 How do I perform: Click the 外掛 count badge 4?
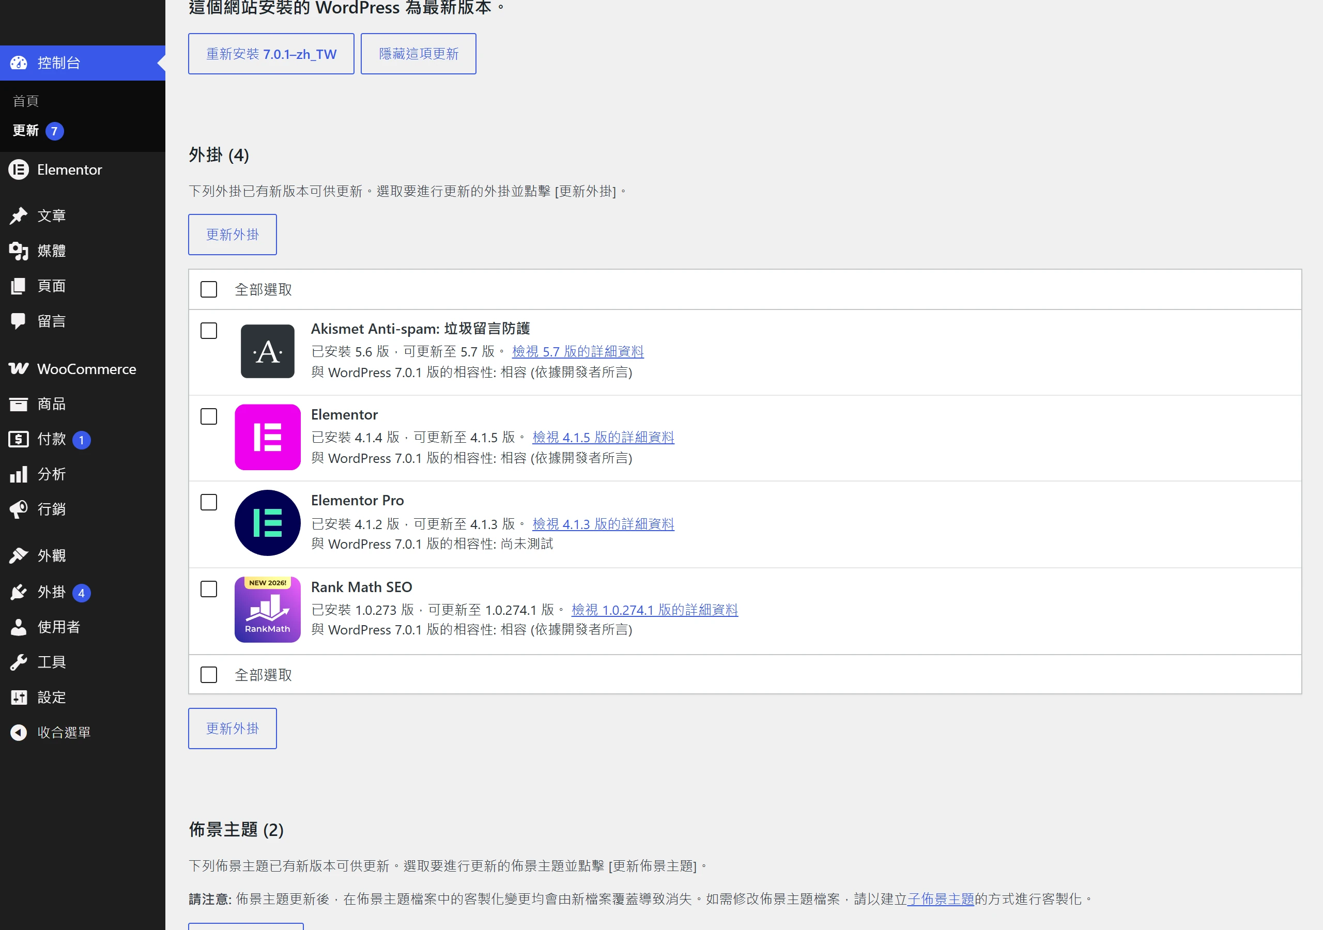click(81, 593)
